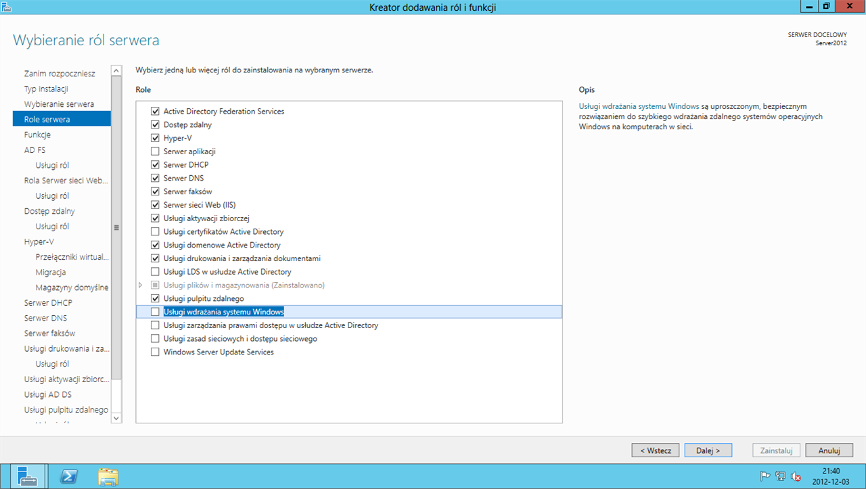This screenshot has width=866, height=489.
Task: Go to Serwer DHCP sidebar step
Action: [x=48, y=302]
